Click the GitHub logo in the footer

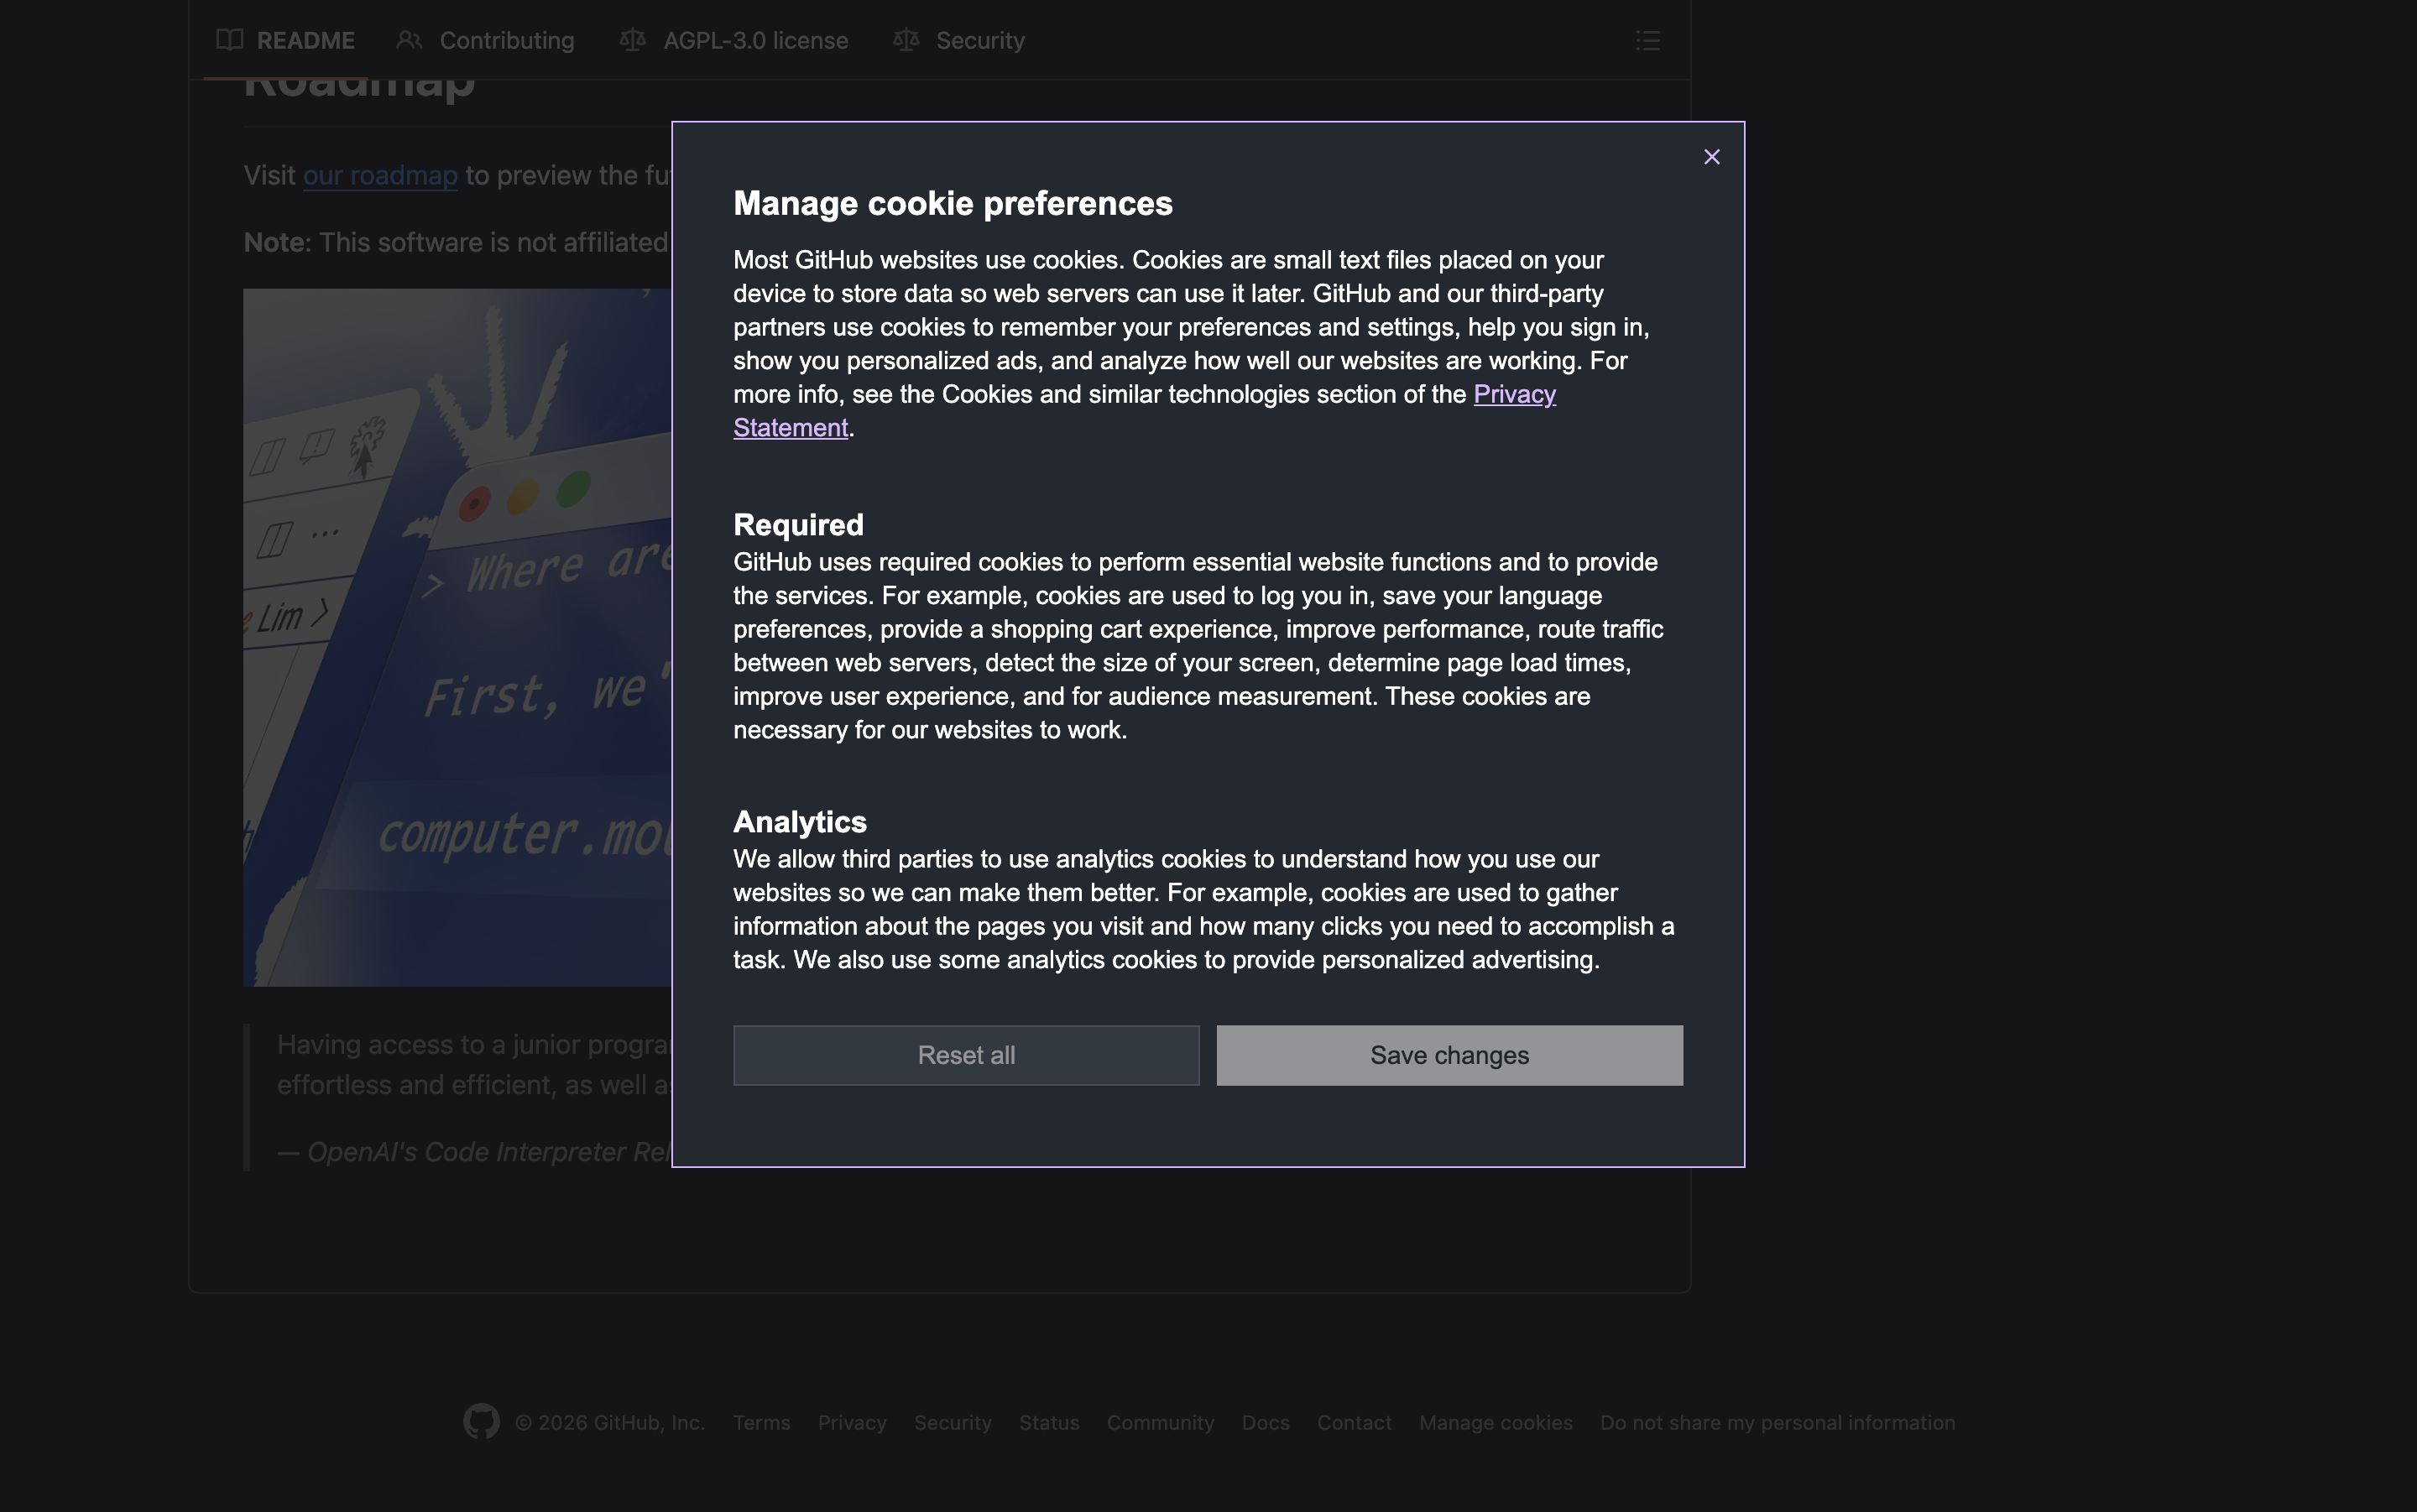point(481,1421)
